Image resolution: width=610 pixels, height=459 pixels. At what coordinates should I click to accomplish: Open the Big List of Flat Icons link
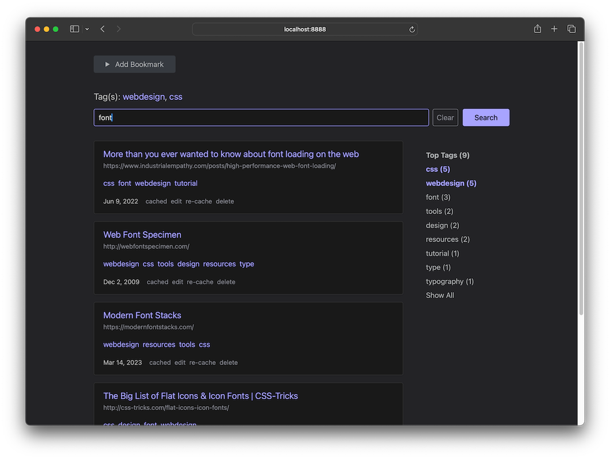tap(200, 396)
